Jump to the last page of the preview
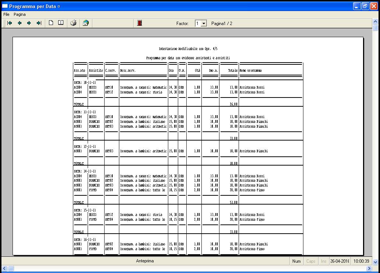 (x=39, y=23)
